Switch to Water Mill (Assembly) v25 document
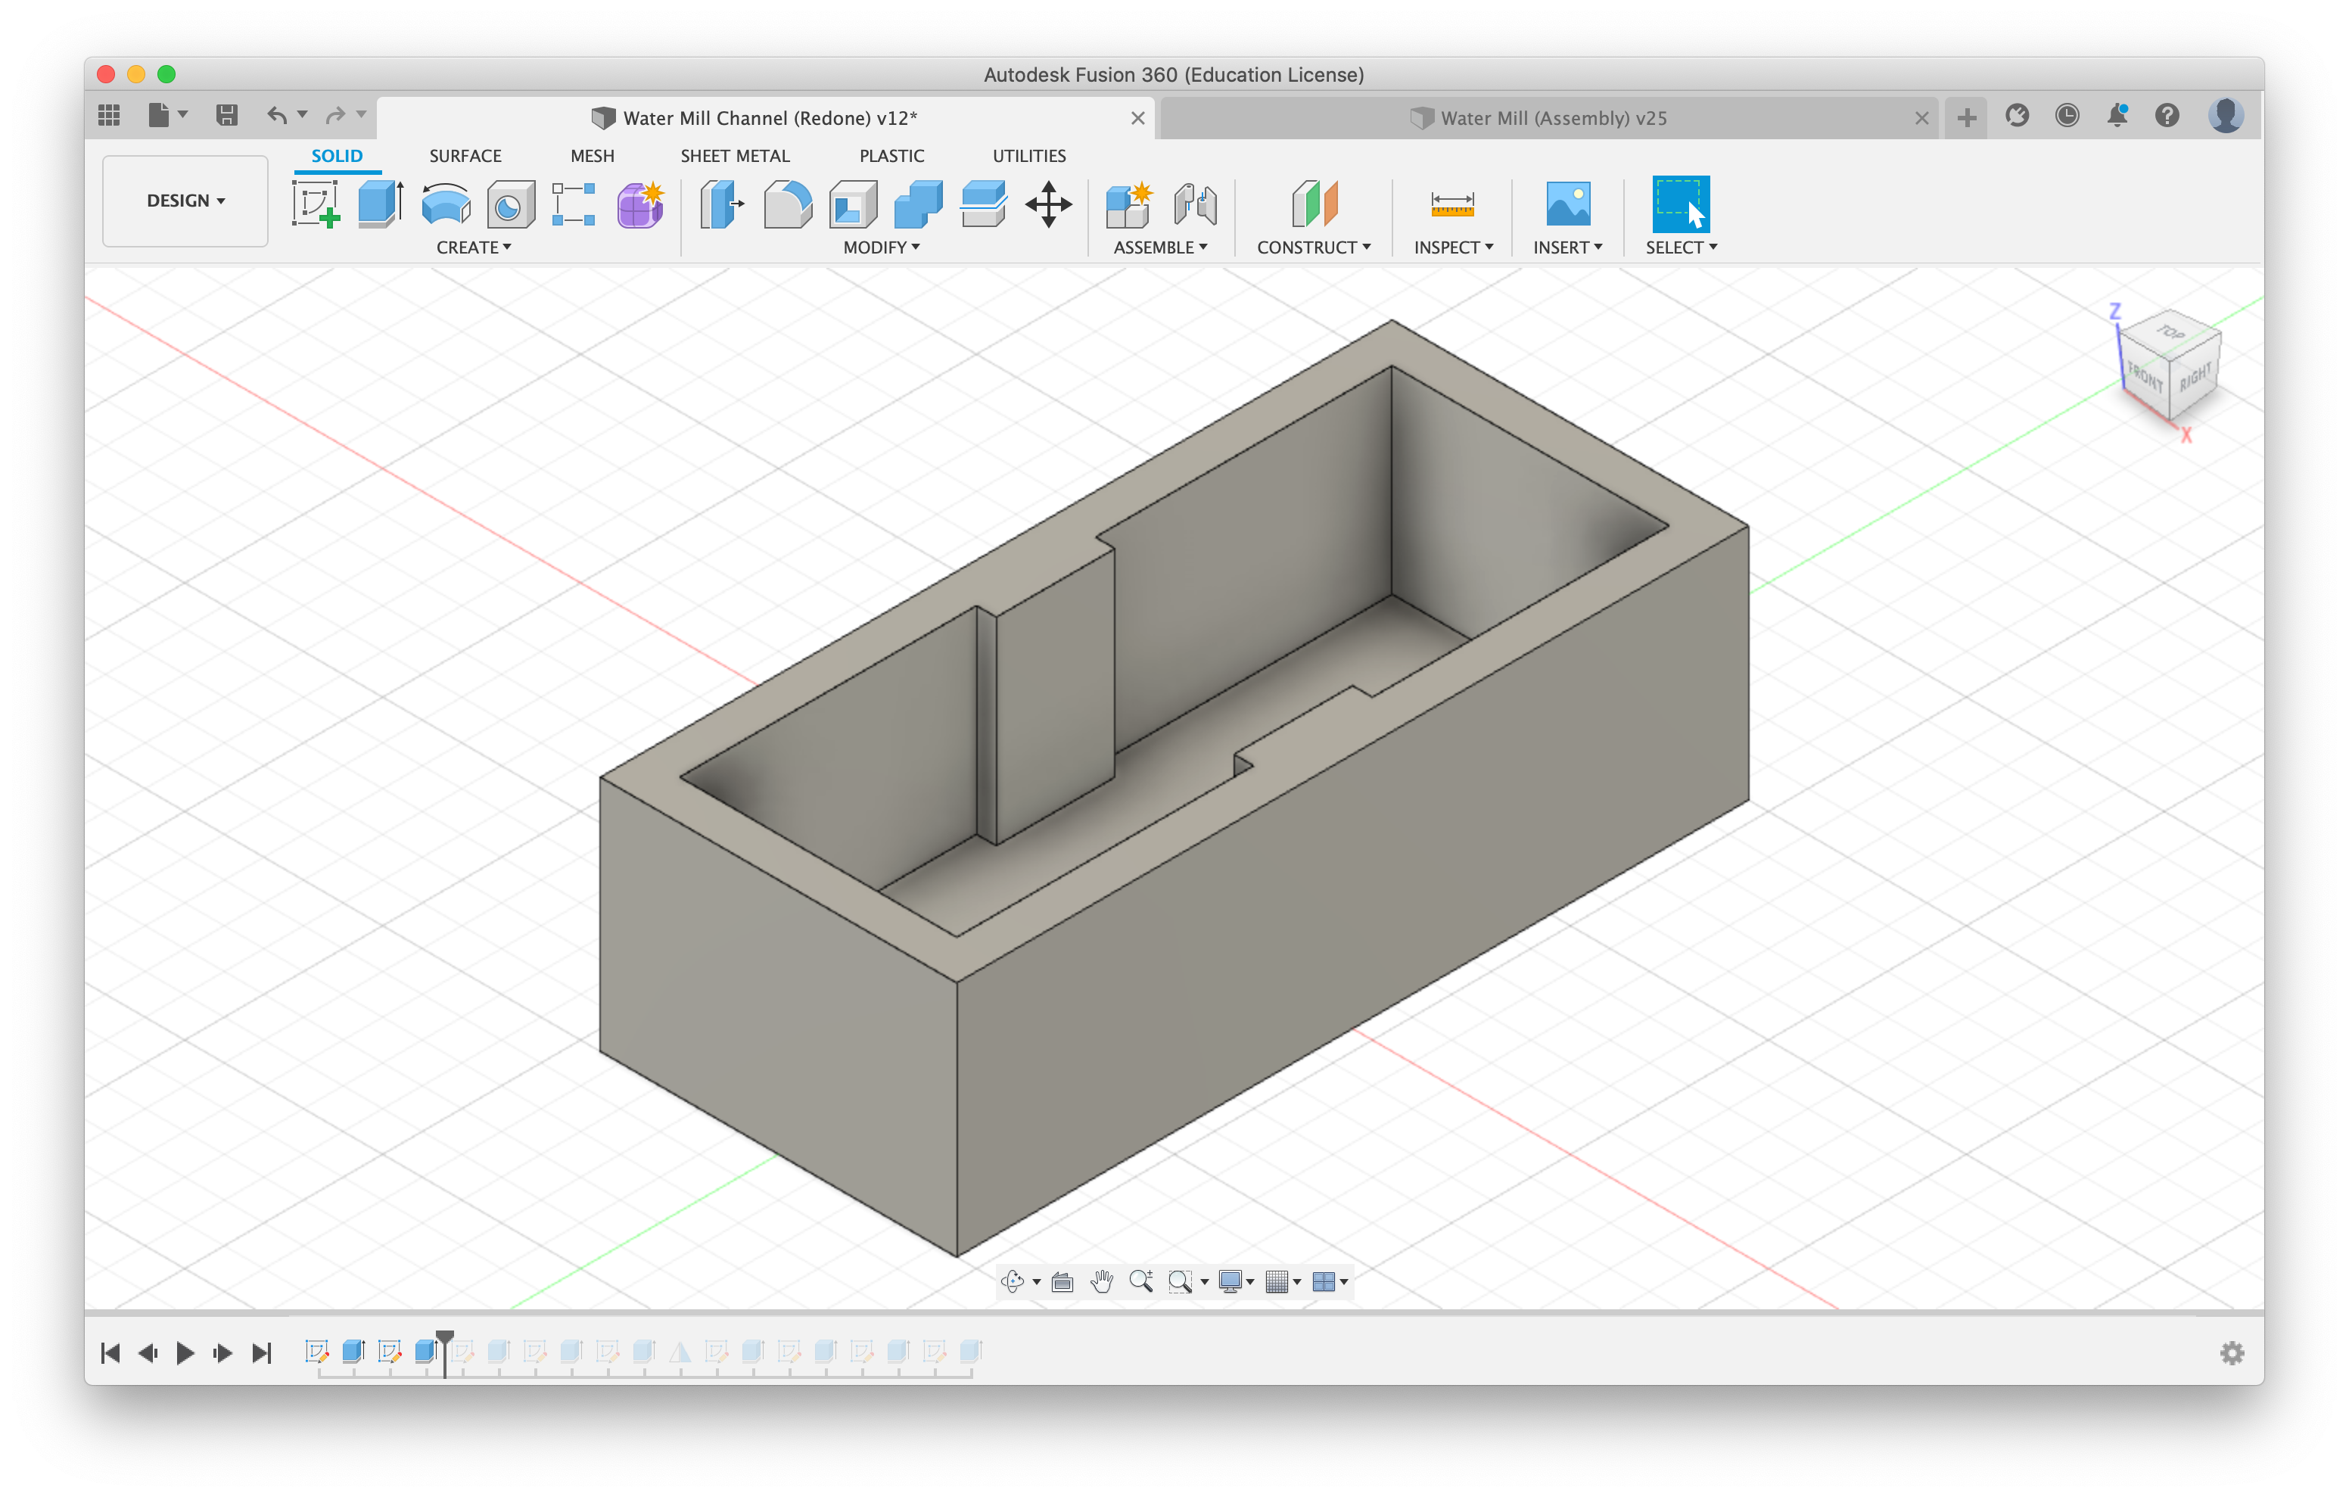Viewport: 2349px width, 1497px height. [1553, 118]
